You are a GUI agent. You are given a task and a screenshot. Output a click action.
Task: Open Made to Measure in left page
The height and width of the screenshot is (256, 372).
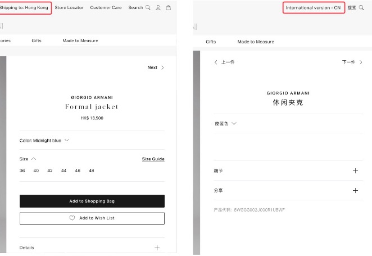(80, 41)
